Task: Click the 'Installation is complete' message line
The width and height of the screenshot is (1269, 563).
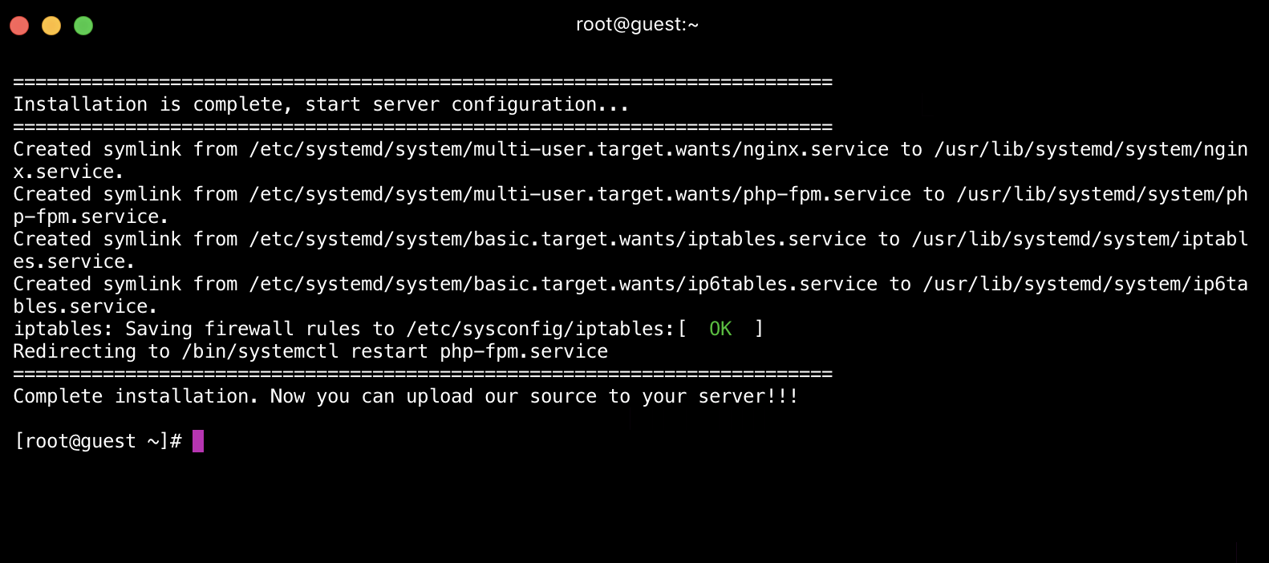Action: (321, 104)
